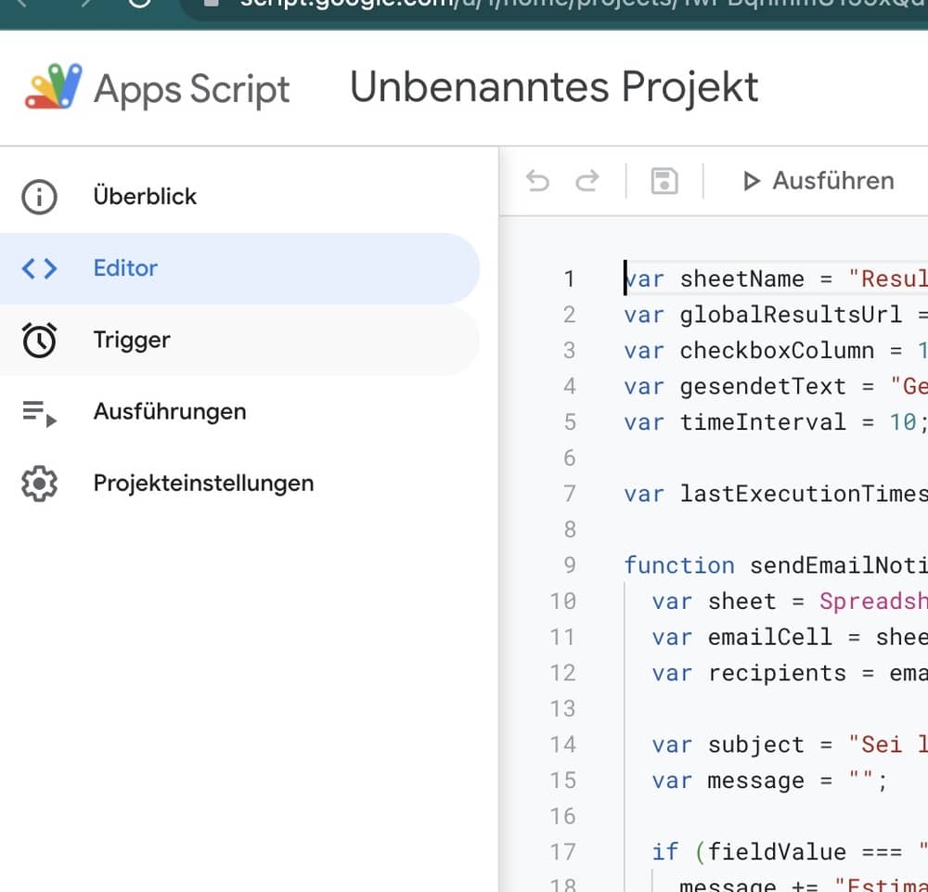The width and height of the screenshot is (928, 892).
Task: Click the sendEmailNoti function name
Action: 839,565
